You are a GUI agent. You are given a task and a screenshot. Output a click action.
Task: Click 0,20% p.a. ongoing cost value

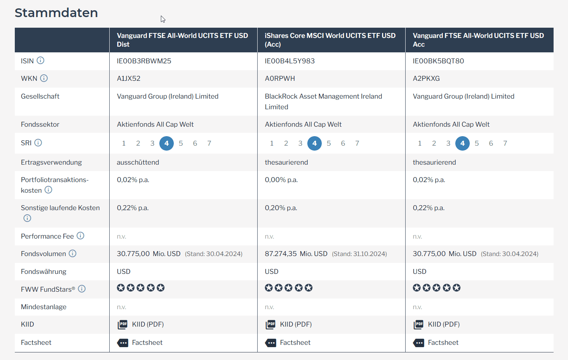click(281, 208)
